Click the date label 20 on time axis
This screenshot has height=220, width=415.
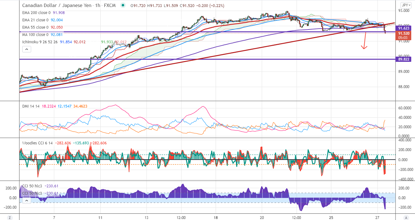coord(262,218)
